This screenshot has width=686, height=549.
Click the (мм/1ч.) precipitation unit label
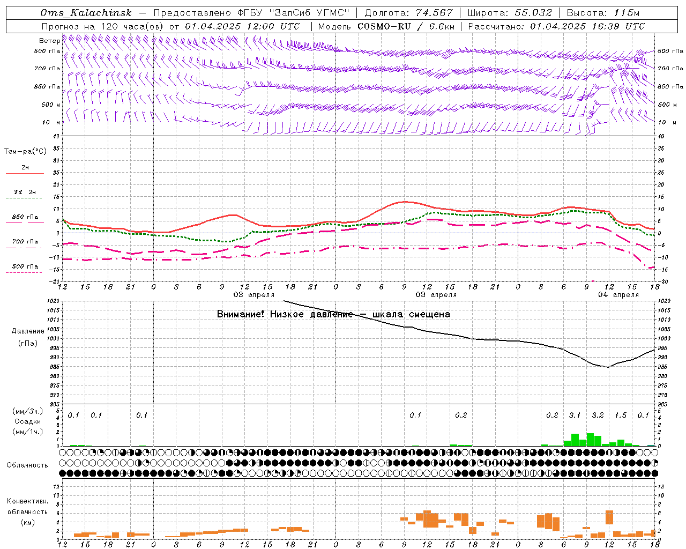pyautogui.click(x=28, y=432)
